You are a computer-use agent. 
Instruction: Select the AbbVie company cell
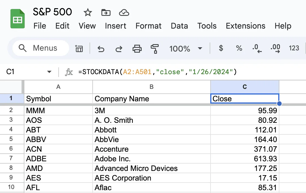coord(151,140)
